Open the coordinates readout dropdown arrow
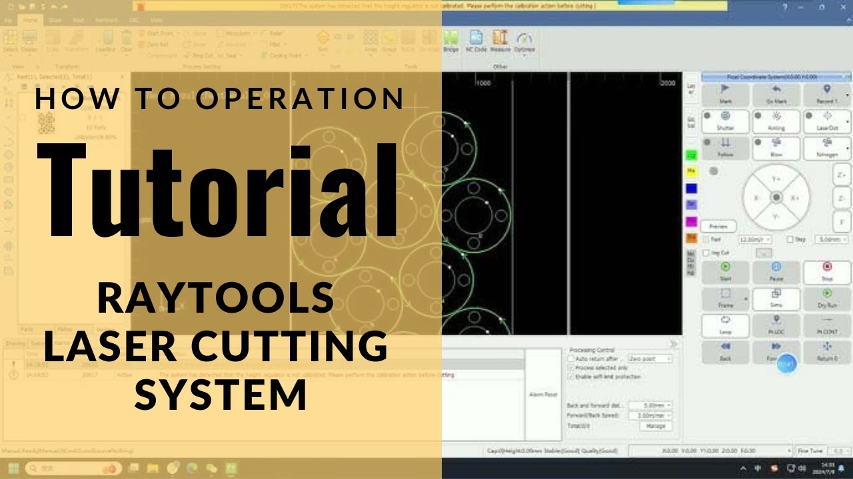 click(790, 451)
